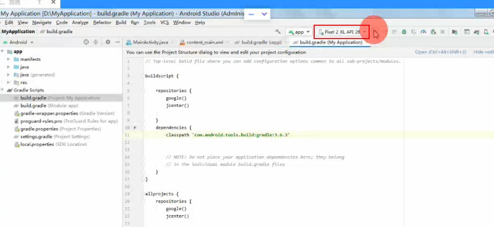Screen dimensions: 494x227
Task: Open the Project panel gear settings
Action: 108,42
